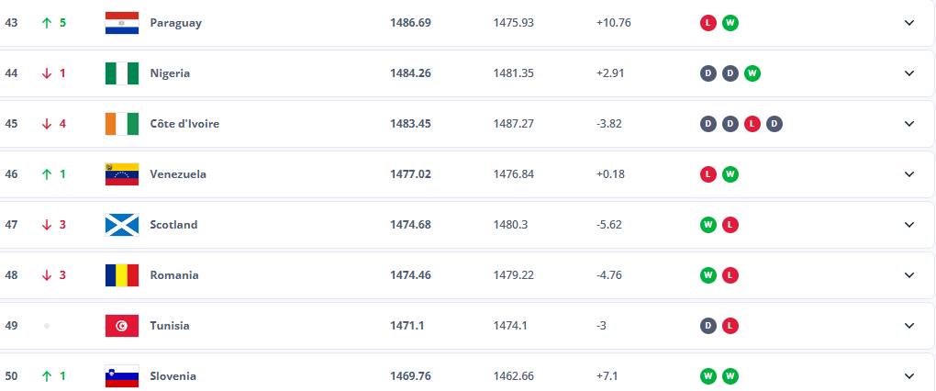This screenshot has height=391, width=936.
Task: Click the Tunisia flag icon
Action: pos(122,326)
